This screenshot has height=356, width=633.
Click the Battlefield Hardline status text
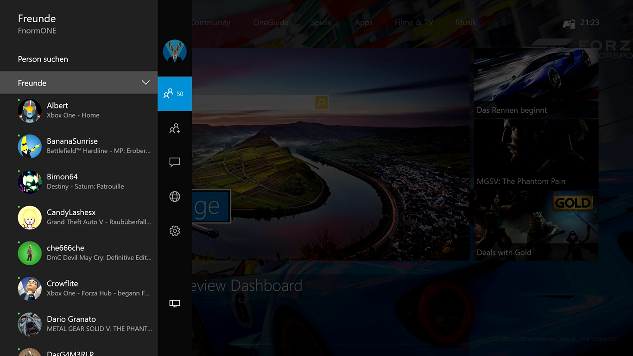(x=99, y=151)
